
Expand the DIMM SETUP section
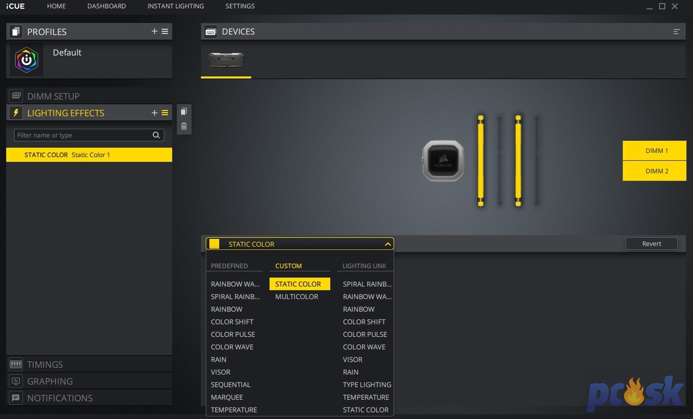[x=89, y=96]
